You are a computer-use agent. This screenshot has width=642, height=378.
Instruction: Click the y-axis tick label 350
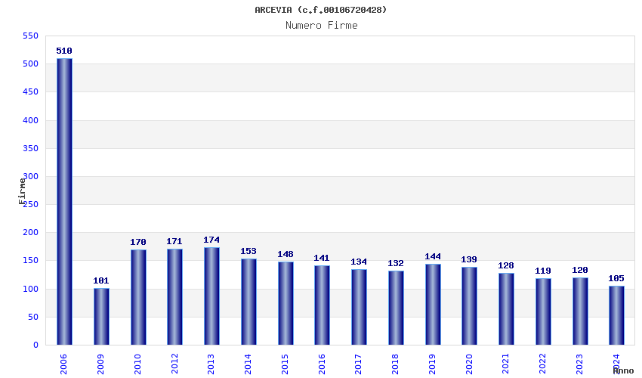pos(31,148)
